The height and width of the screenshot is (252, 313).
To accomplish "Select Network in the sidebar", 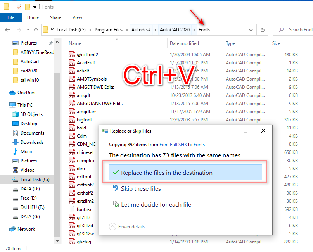I will coord(26,229).
